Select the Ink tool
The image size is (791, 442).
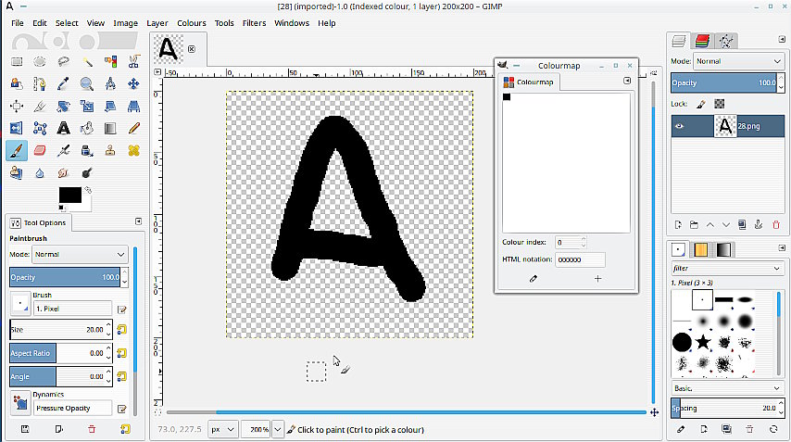87,150
